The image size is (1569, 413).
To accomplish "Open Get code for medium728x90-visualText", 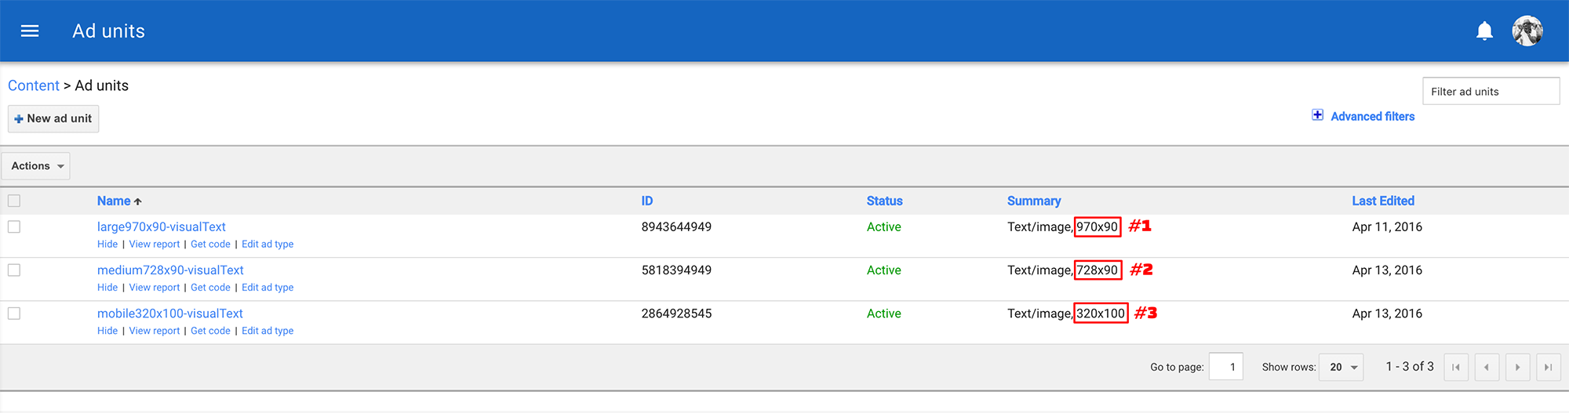I will 210,288.
